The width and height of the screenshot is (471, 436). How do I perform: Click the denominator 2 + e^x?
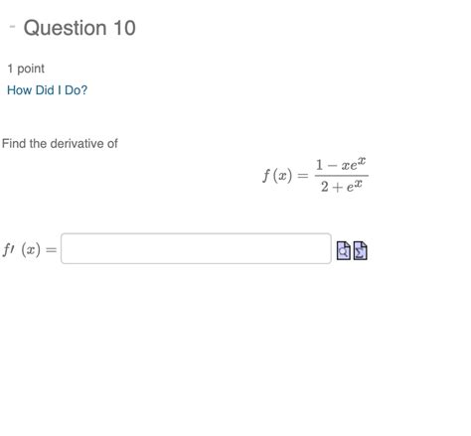342,187
